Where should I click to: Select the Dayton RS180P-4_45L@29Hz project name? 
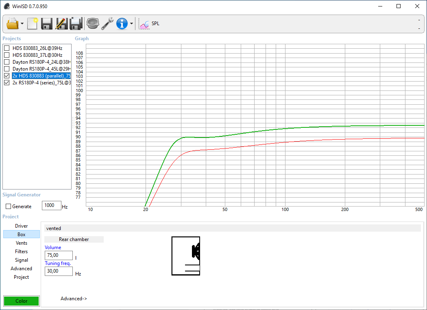41,69
